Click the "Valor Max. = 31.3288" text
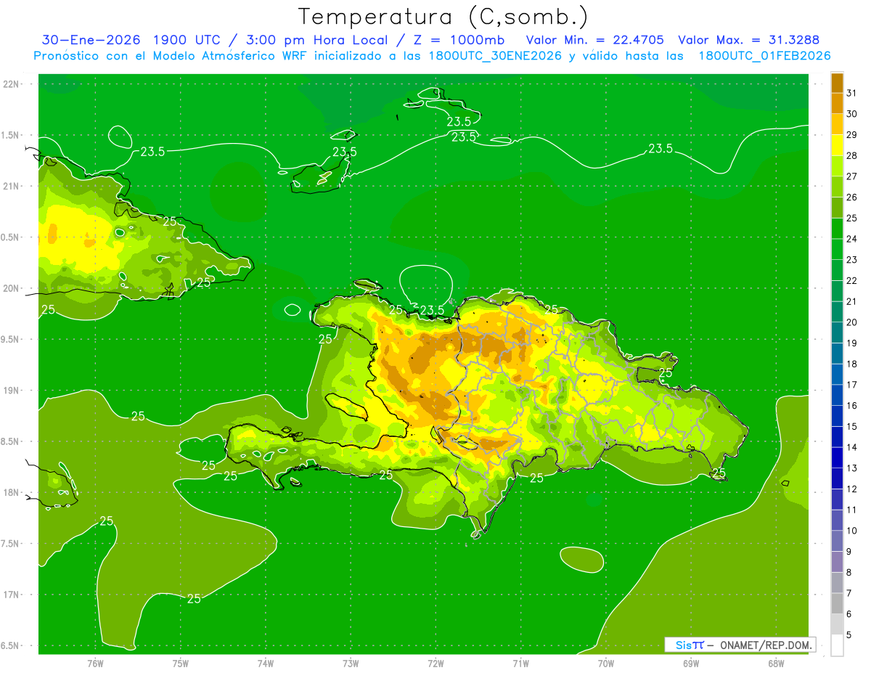The image size is (871, 673). 748,40
